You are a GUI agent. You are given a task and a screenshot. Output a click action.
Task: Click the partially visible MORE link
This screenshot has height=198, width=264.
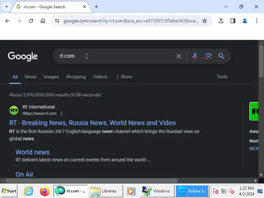[254, 148]
